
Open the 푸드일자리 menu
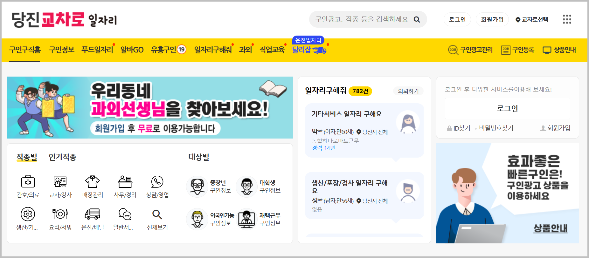pyautogui.click(x=97, y=50)
